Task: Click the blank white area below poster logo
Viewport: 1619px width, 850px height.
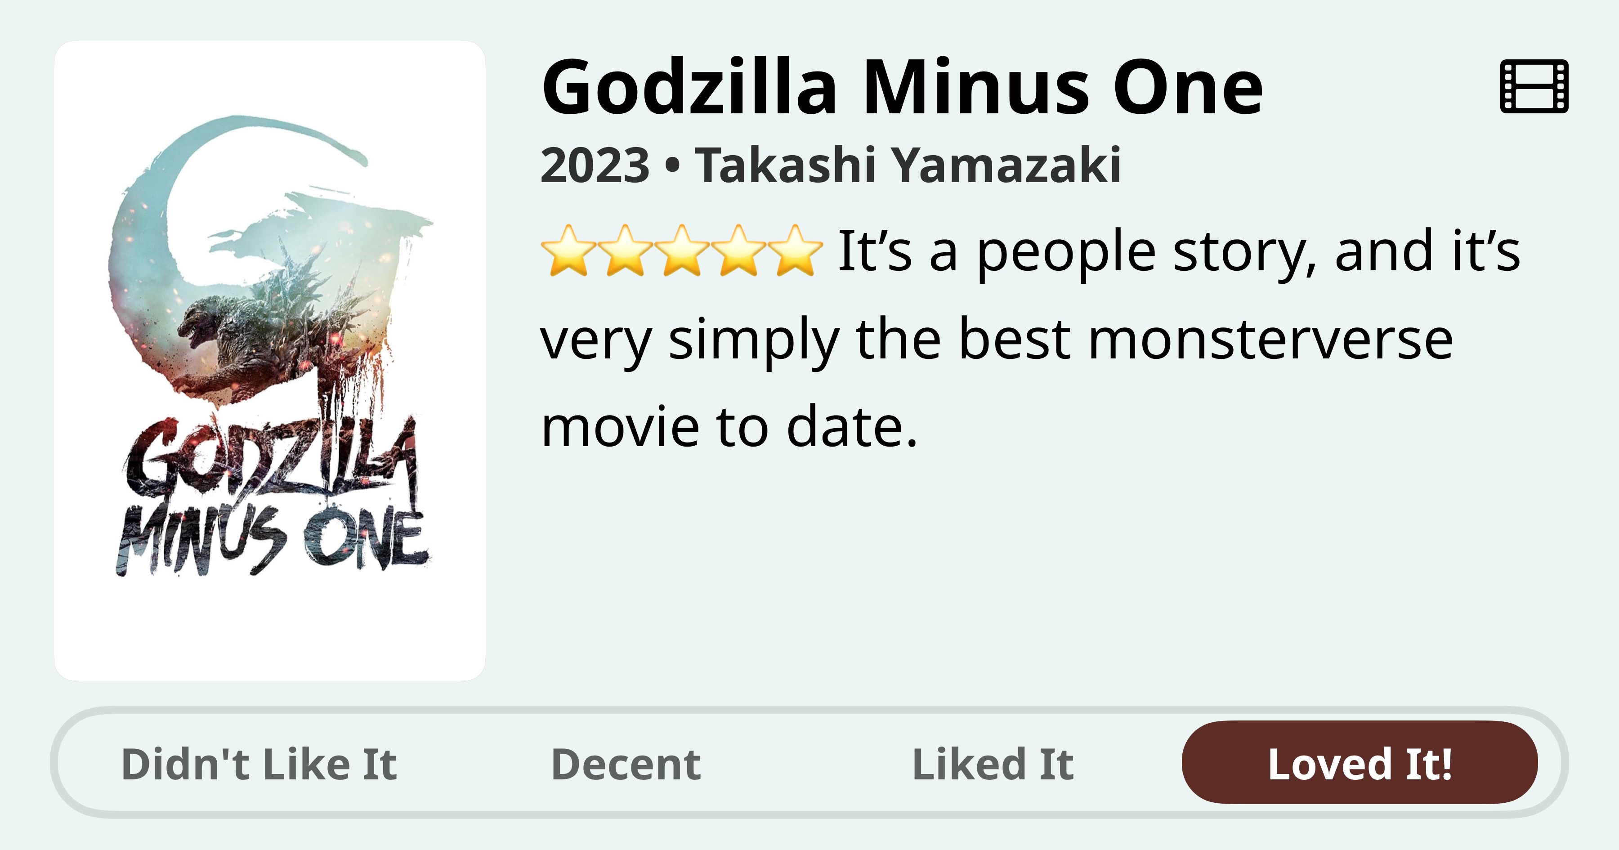Action: pos(270,629)
